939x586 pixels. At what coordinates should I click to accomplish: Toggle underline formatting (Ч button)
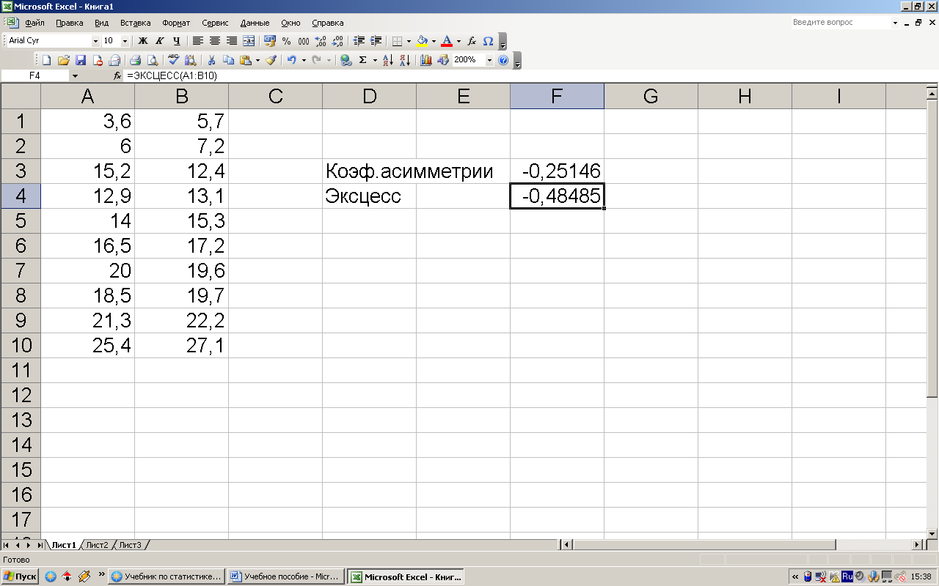176,41
